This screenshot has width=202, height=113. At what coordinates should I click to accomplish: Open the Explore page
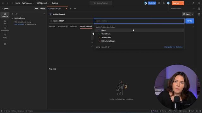click(x=55, y=3)
